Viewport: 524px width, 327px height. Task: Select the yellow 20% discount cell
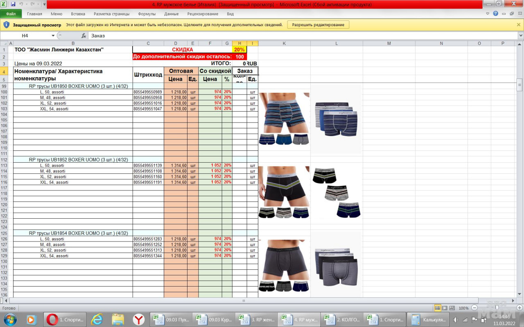tap(239, 49)
